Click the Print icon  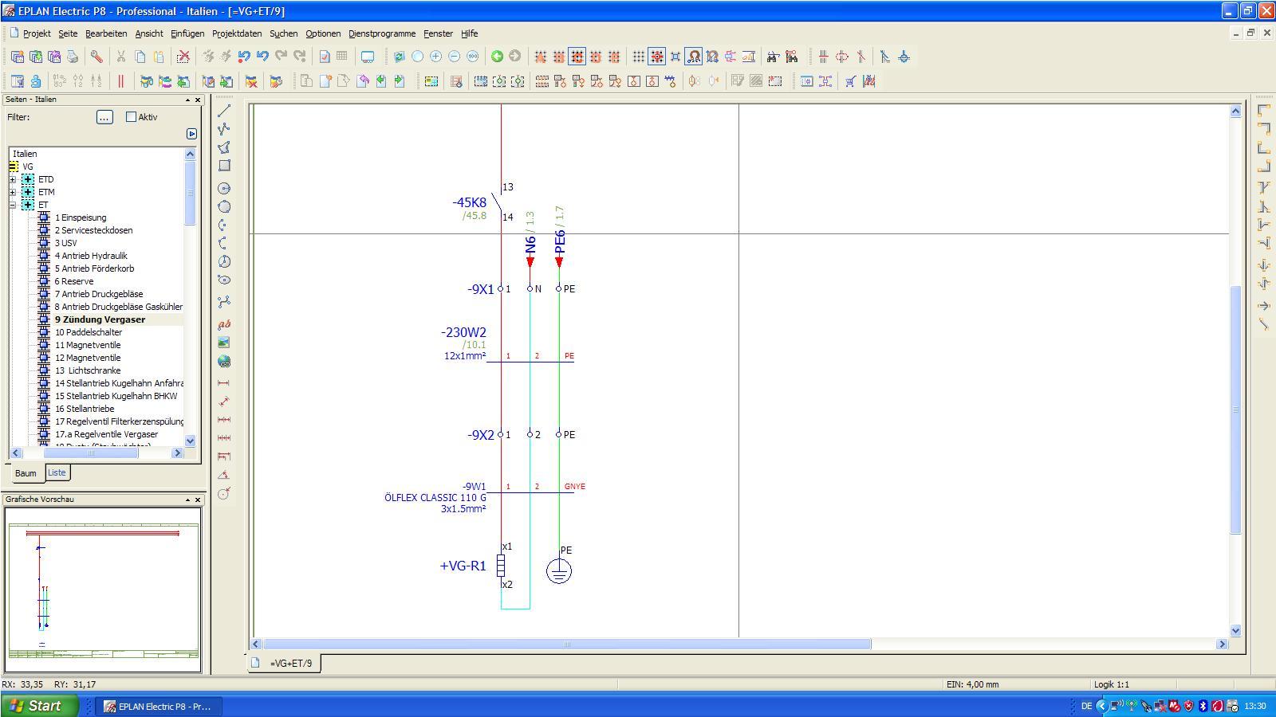73,57
